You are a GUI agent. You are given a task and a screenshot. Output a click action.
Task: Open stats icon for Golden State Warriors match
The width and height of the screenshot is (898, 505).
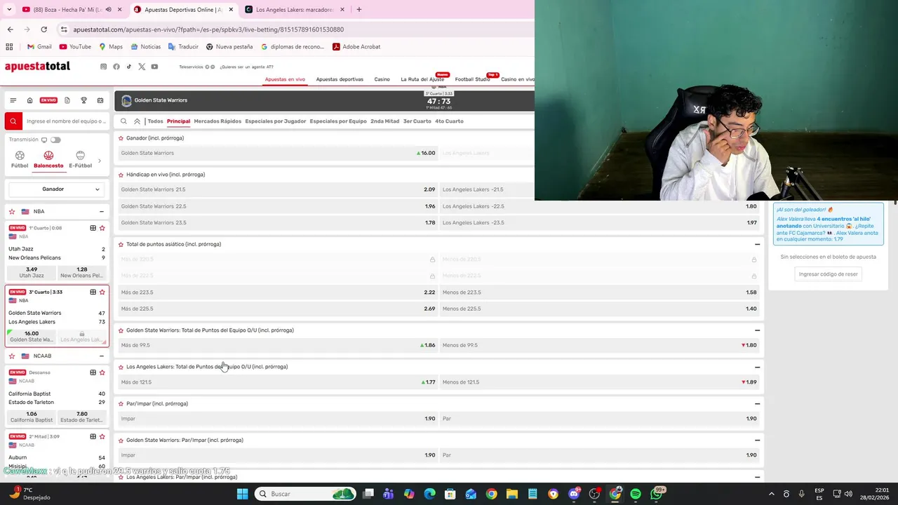93,292
